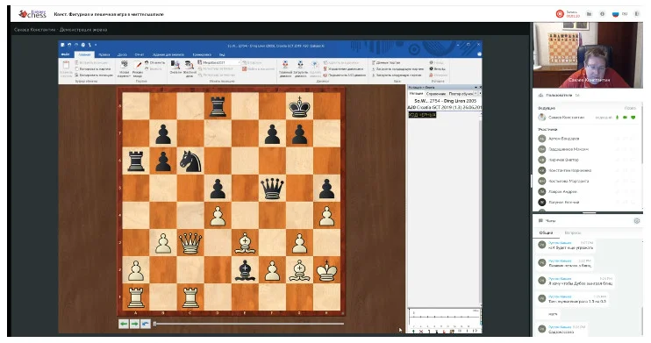The height and width of the screenshot is (343, 651).
Task: Click the presenter name Савва Константин in list
Action: pos(566,118)
